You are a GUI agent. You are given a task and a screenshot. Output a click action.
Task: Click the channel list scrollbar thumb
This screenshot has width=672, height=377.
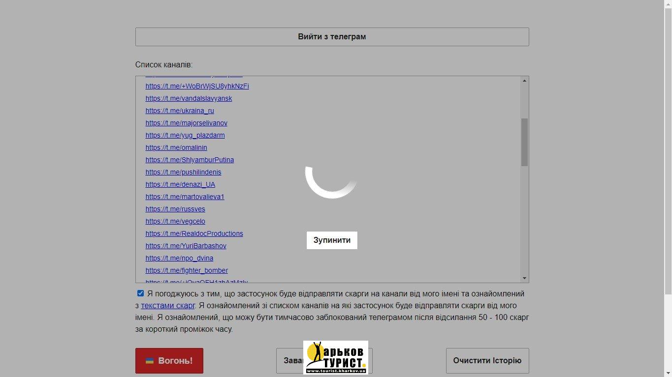pos(524,142)
